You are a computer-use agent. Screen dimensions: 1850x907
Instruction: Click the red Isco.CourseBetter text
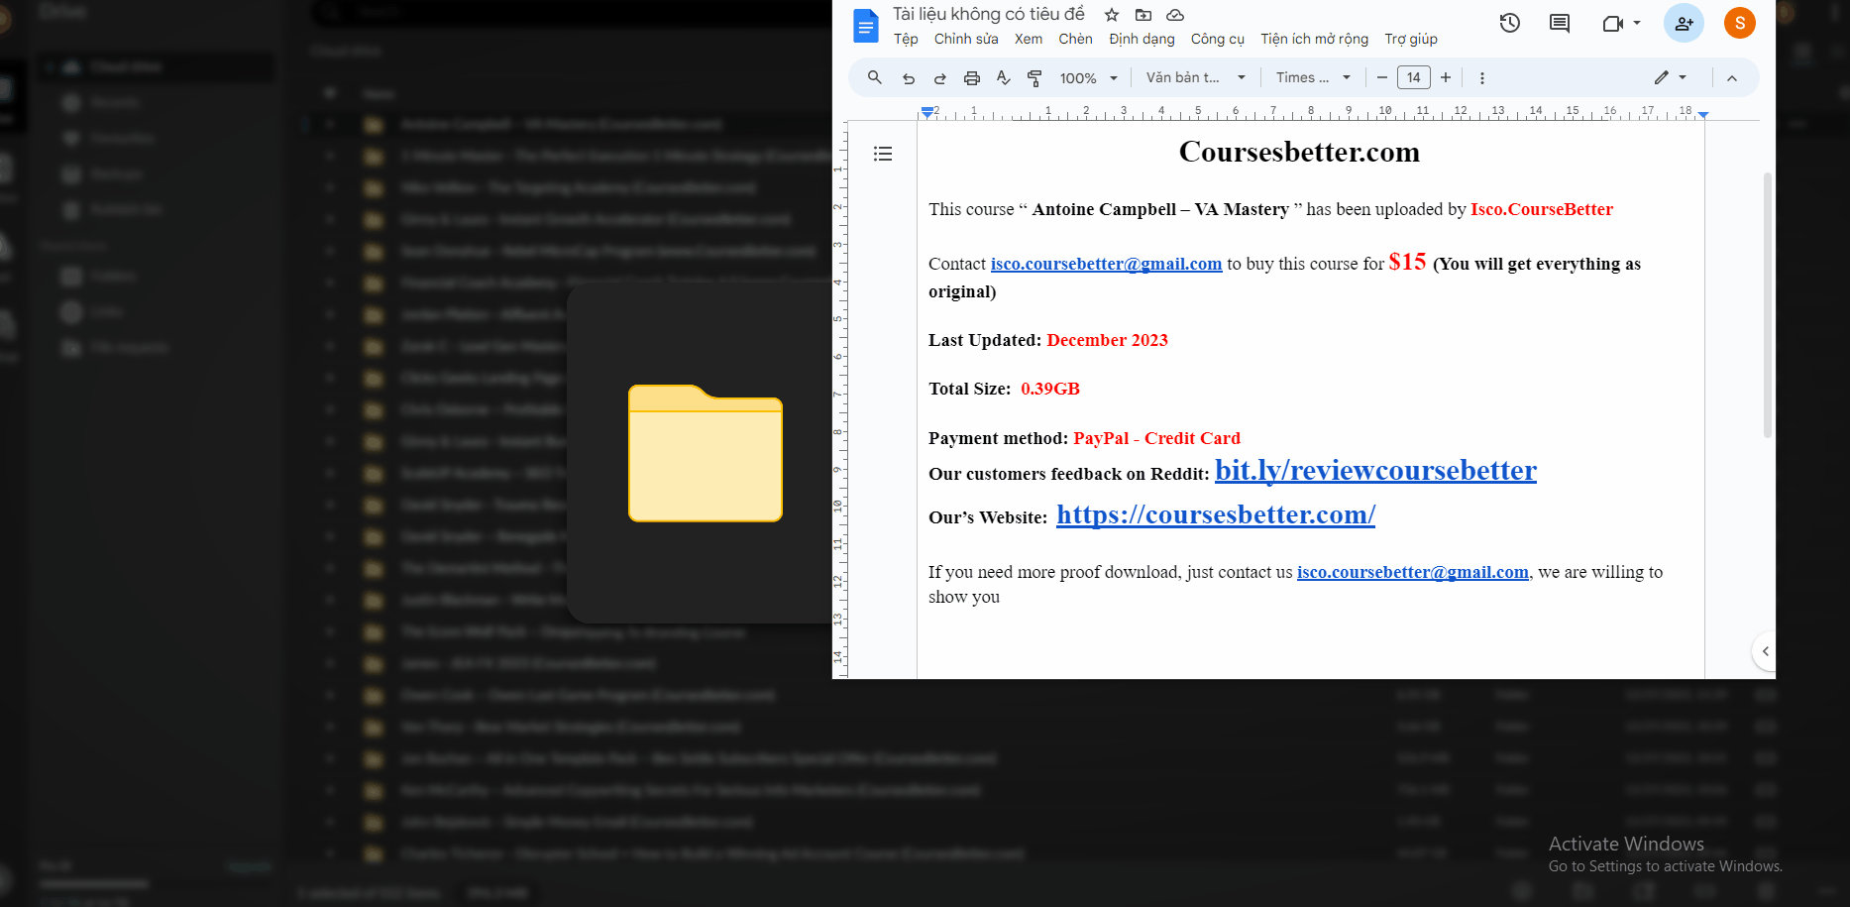[1542, 209]
